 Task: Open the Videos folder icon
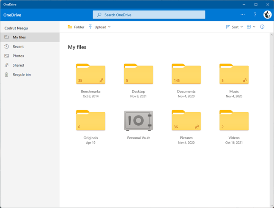[234, 120]
